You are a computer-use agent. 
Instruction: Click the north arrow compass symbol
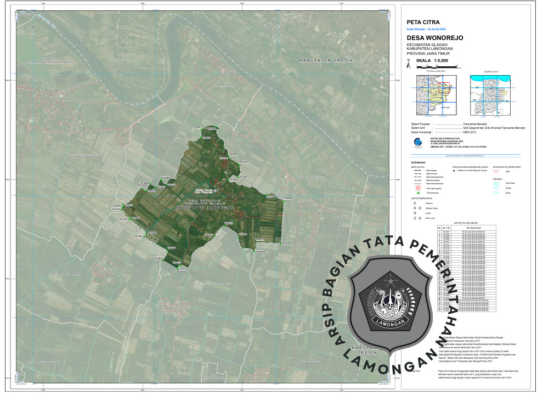pos(408,65)
